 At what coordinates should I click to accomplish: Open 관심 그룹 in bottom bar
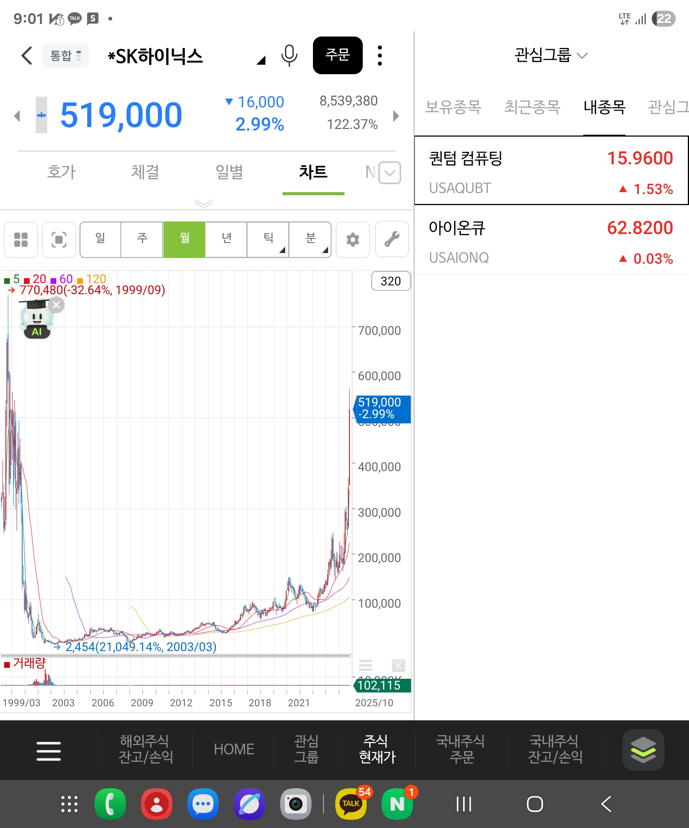(306, 749)
